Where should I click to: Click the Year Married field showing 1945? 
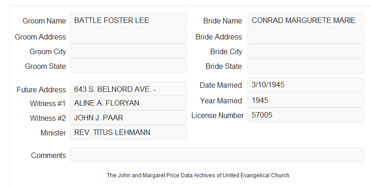[306, 100]
